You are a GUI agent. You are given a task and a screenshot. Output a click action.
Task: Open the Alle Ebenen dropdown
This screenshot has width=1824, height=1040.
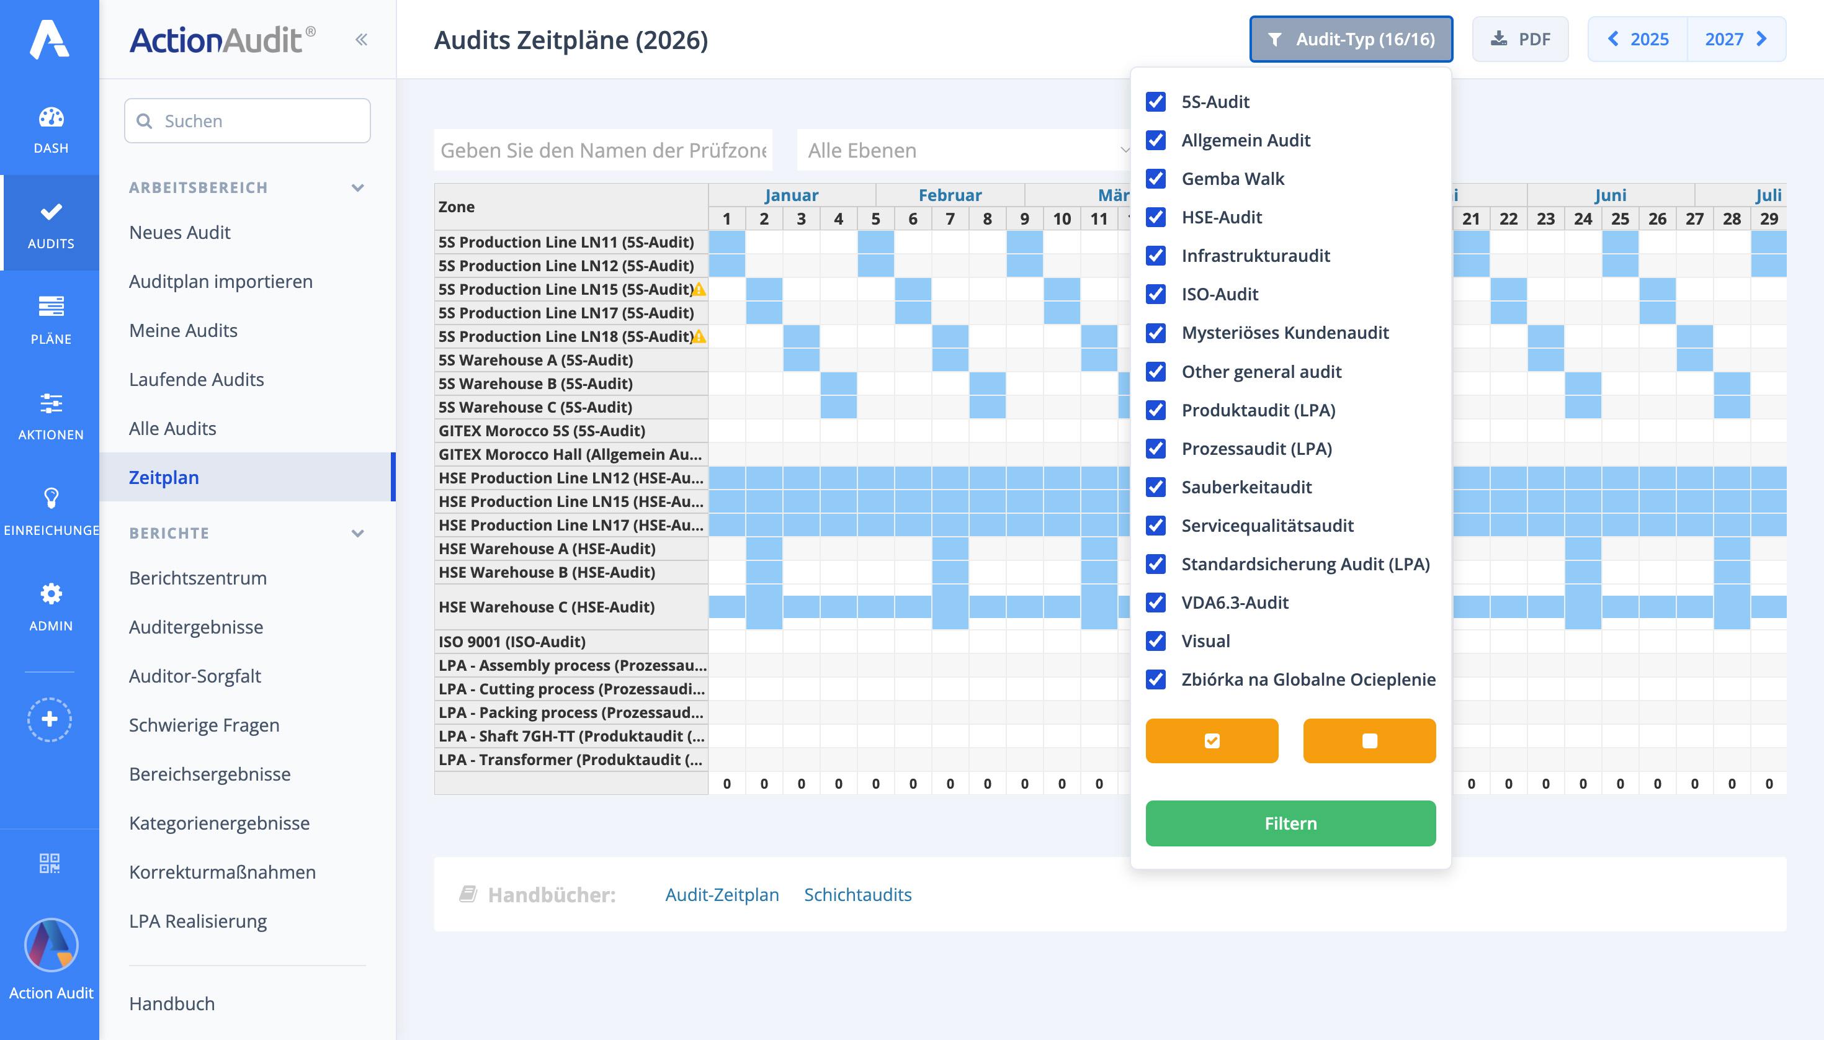point(964,150)
